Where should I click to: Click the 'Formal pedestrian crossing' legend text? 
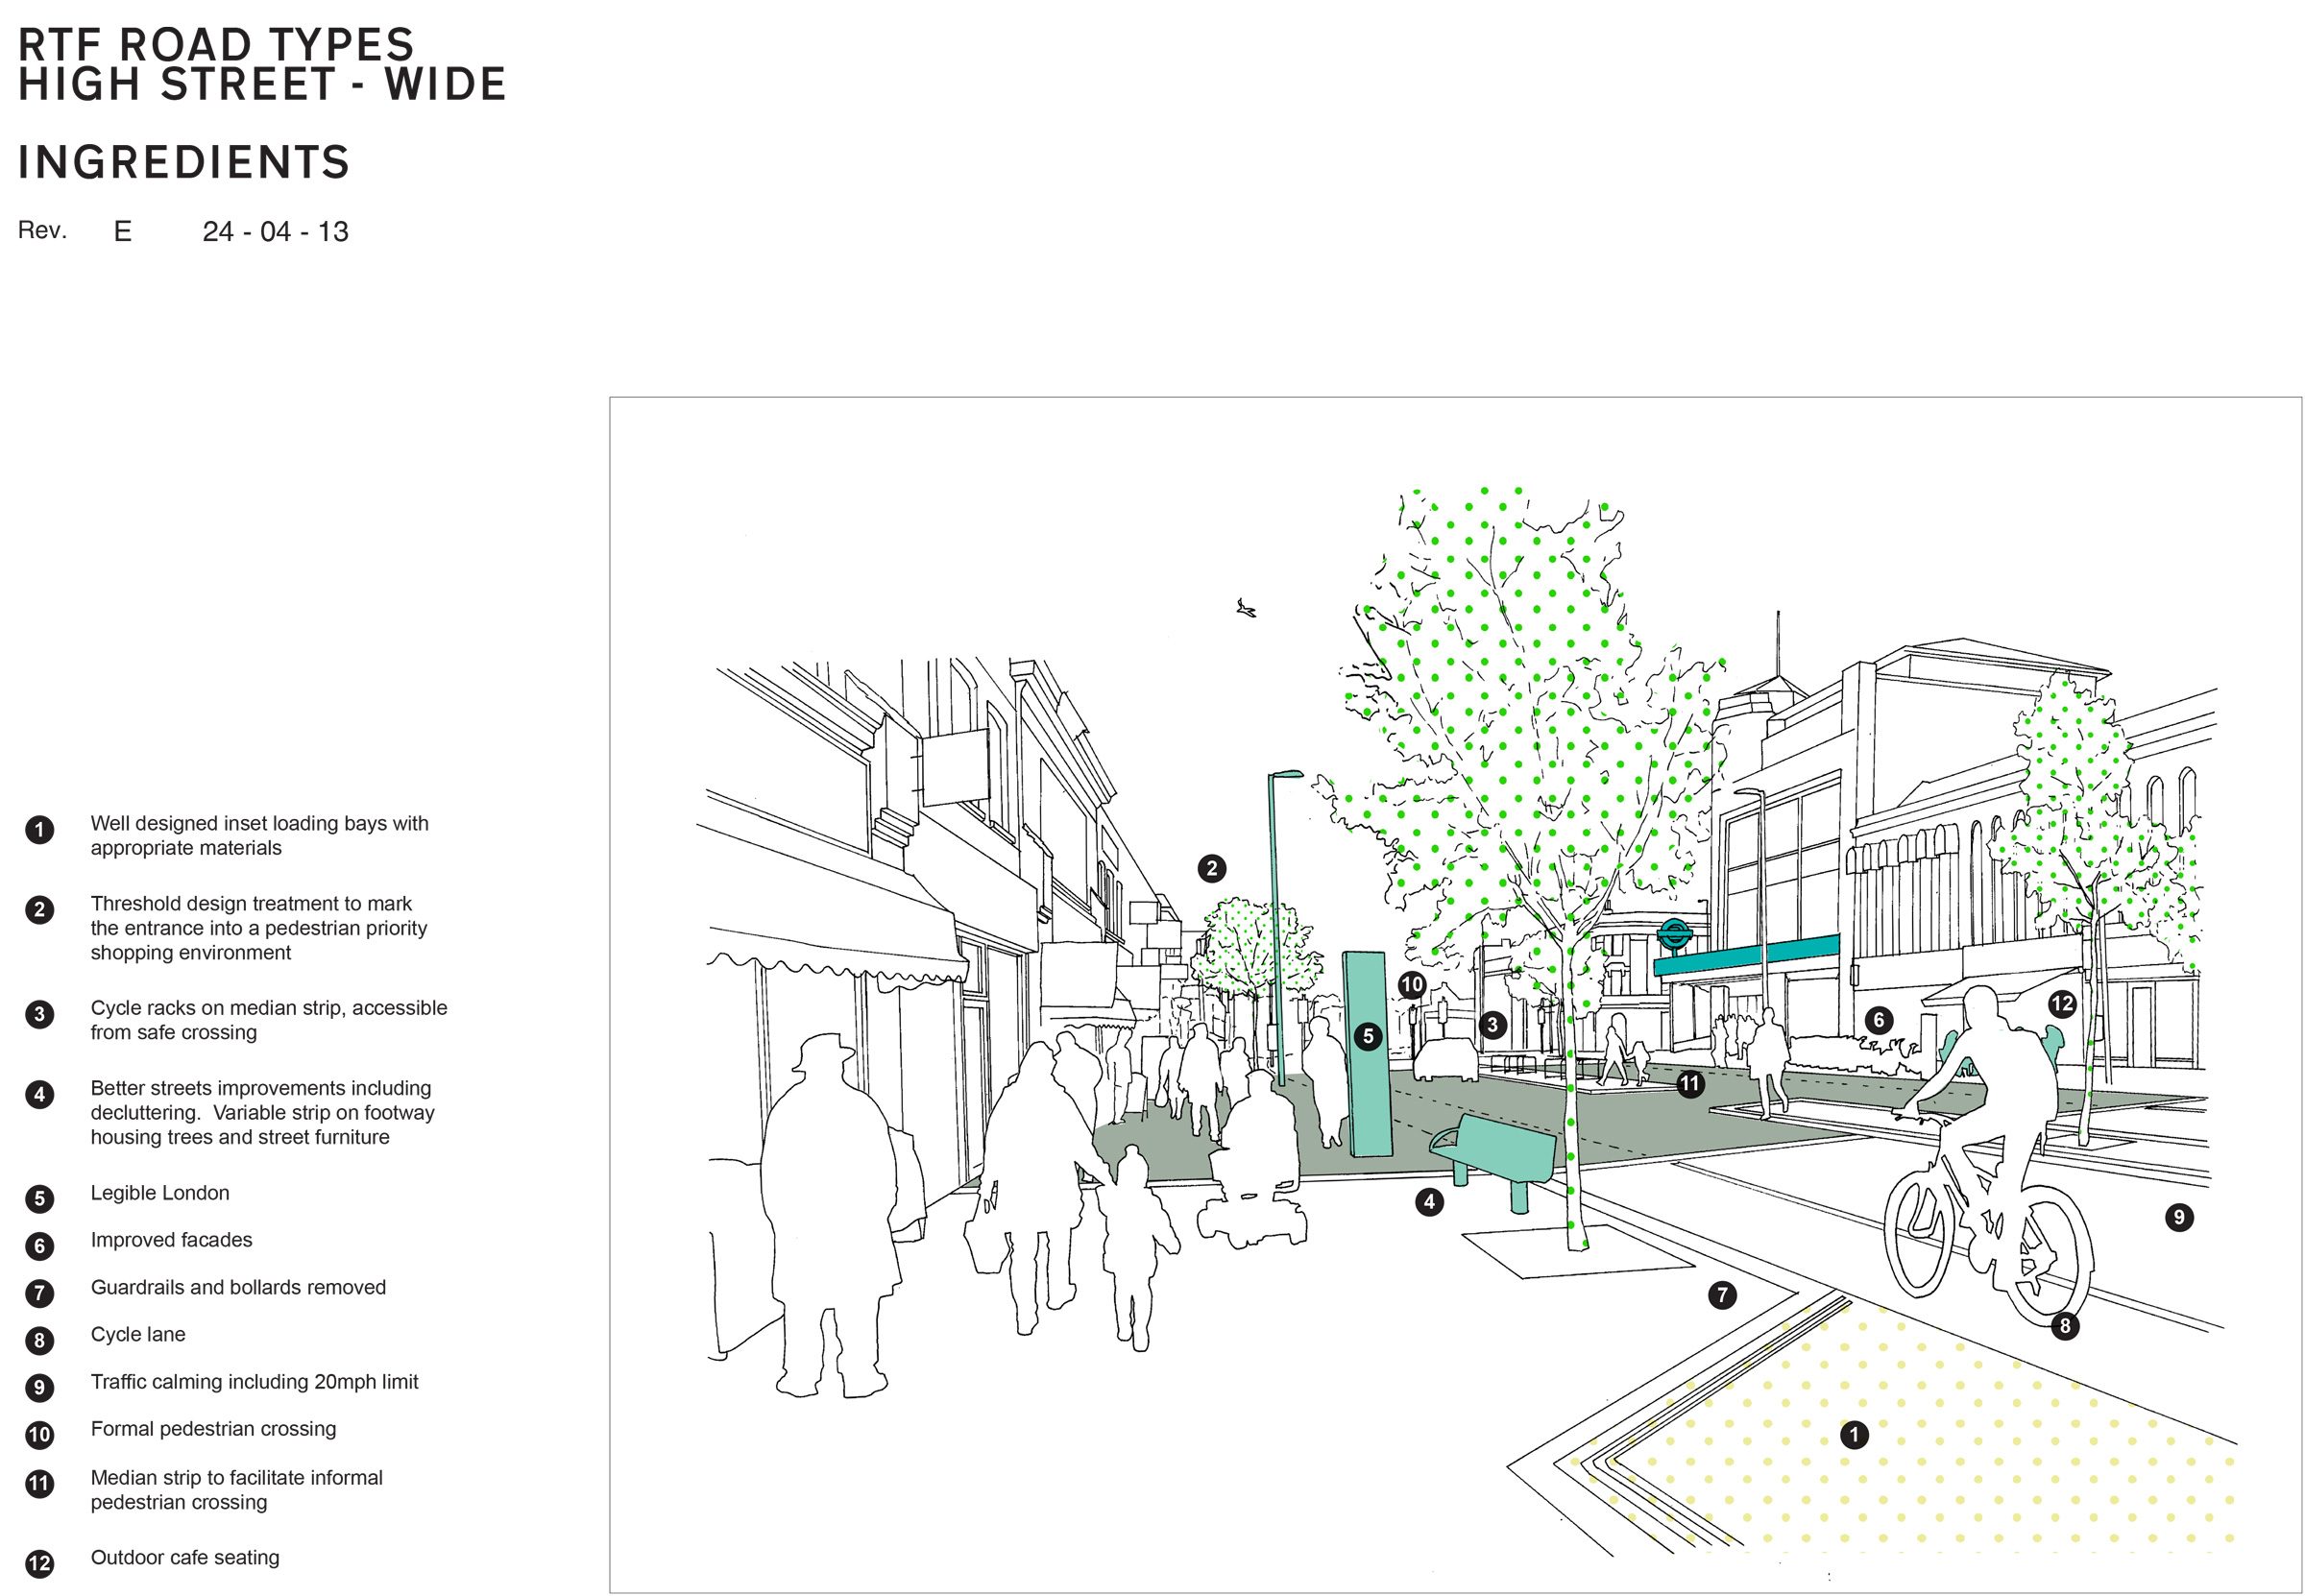(213, 1429)
